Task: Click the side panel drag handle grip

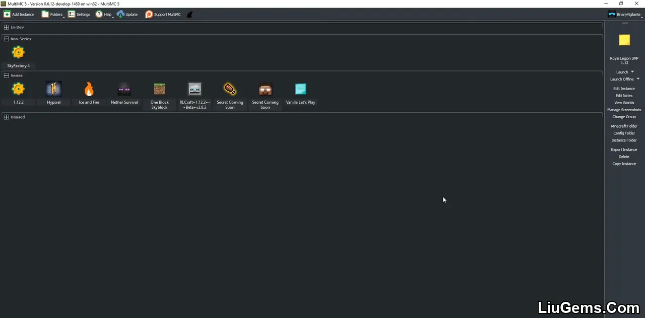Action: tap(625, 23)
